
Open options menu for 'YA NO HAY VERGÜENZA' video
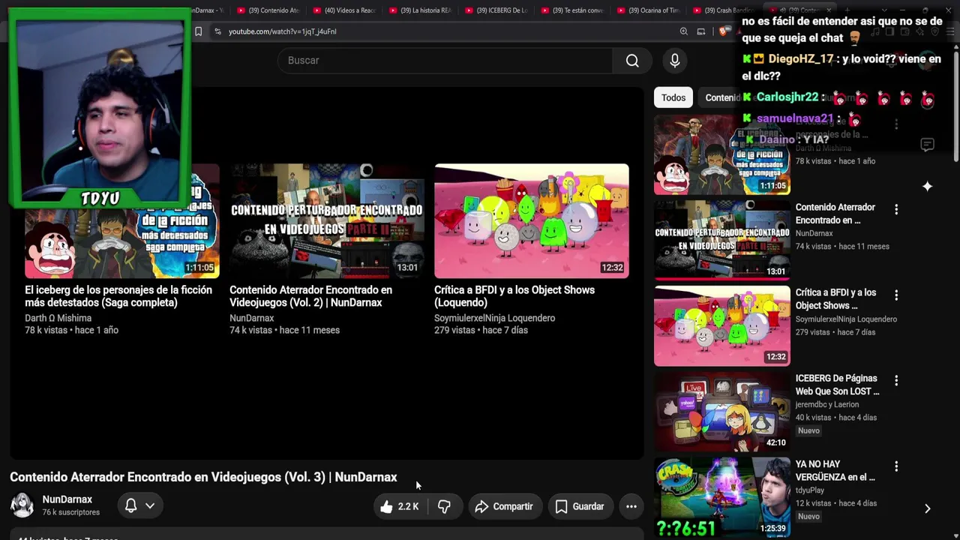(x=896, y=466)
